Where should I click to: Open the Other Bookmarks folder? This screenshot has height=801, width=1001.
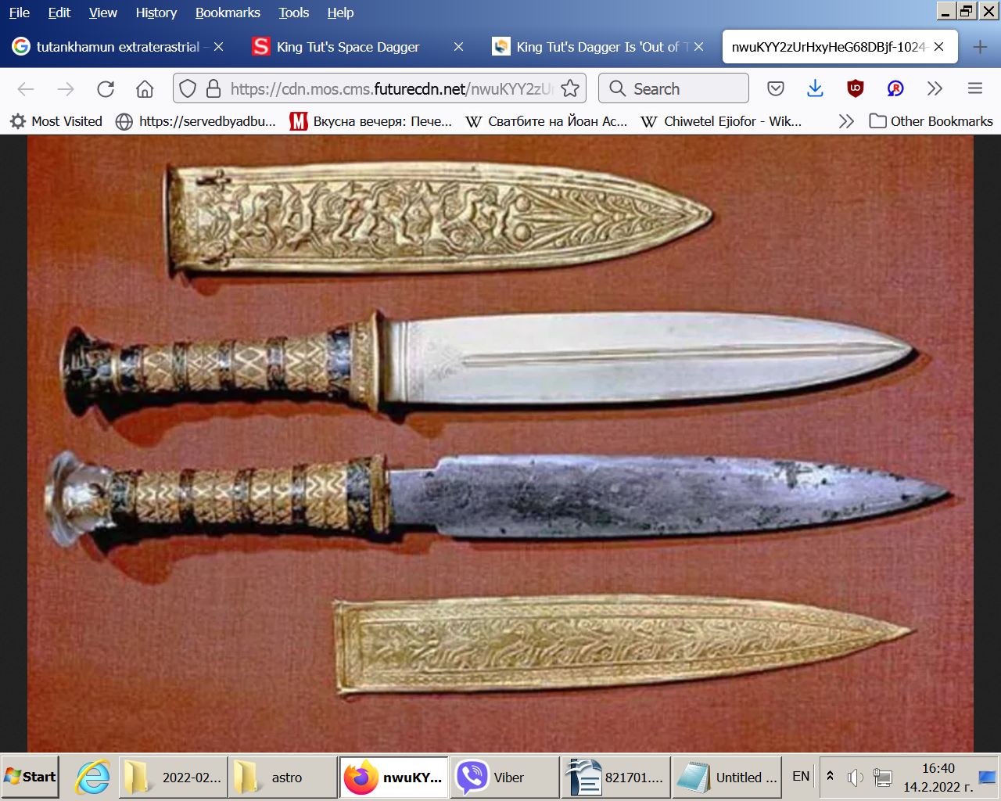tap(931, 121)
